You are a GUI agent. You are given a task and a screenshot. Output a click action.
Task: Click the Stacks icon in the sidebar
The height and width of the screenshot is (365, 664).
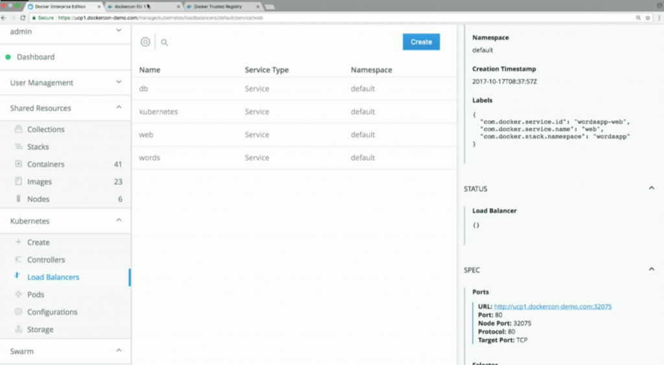[18, 147]
